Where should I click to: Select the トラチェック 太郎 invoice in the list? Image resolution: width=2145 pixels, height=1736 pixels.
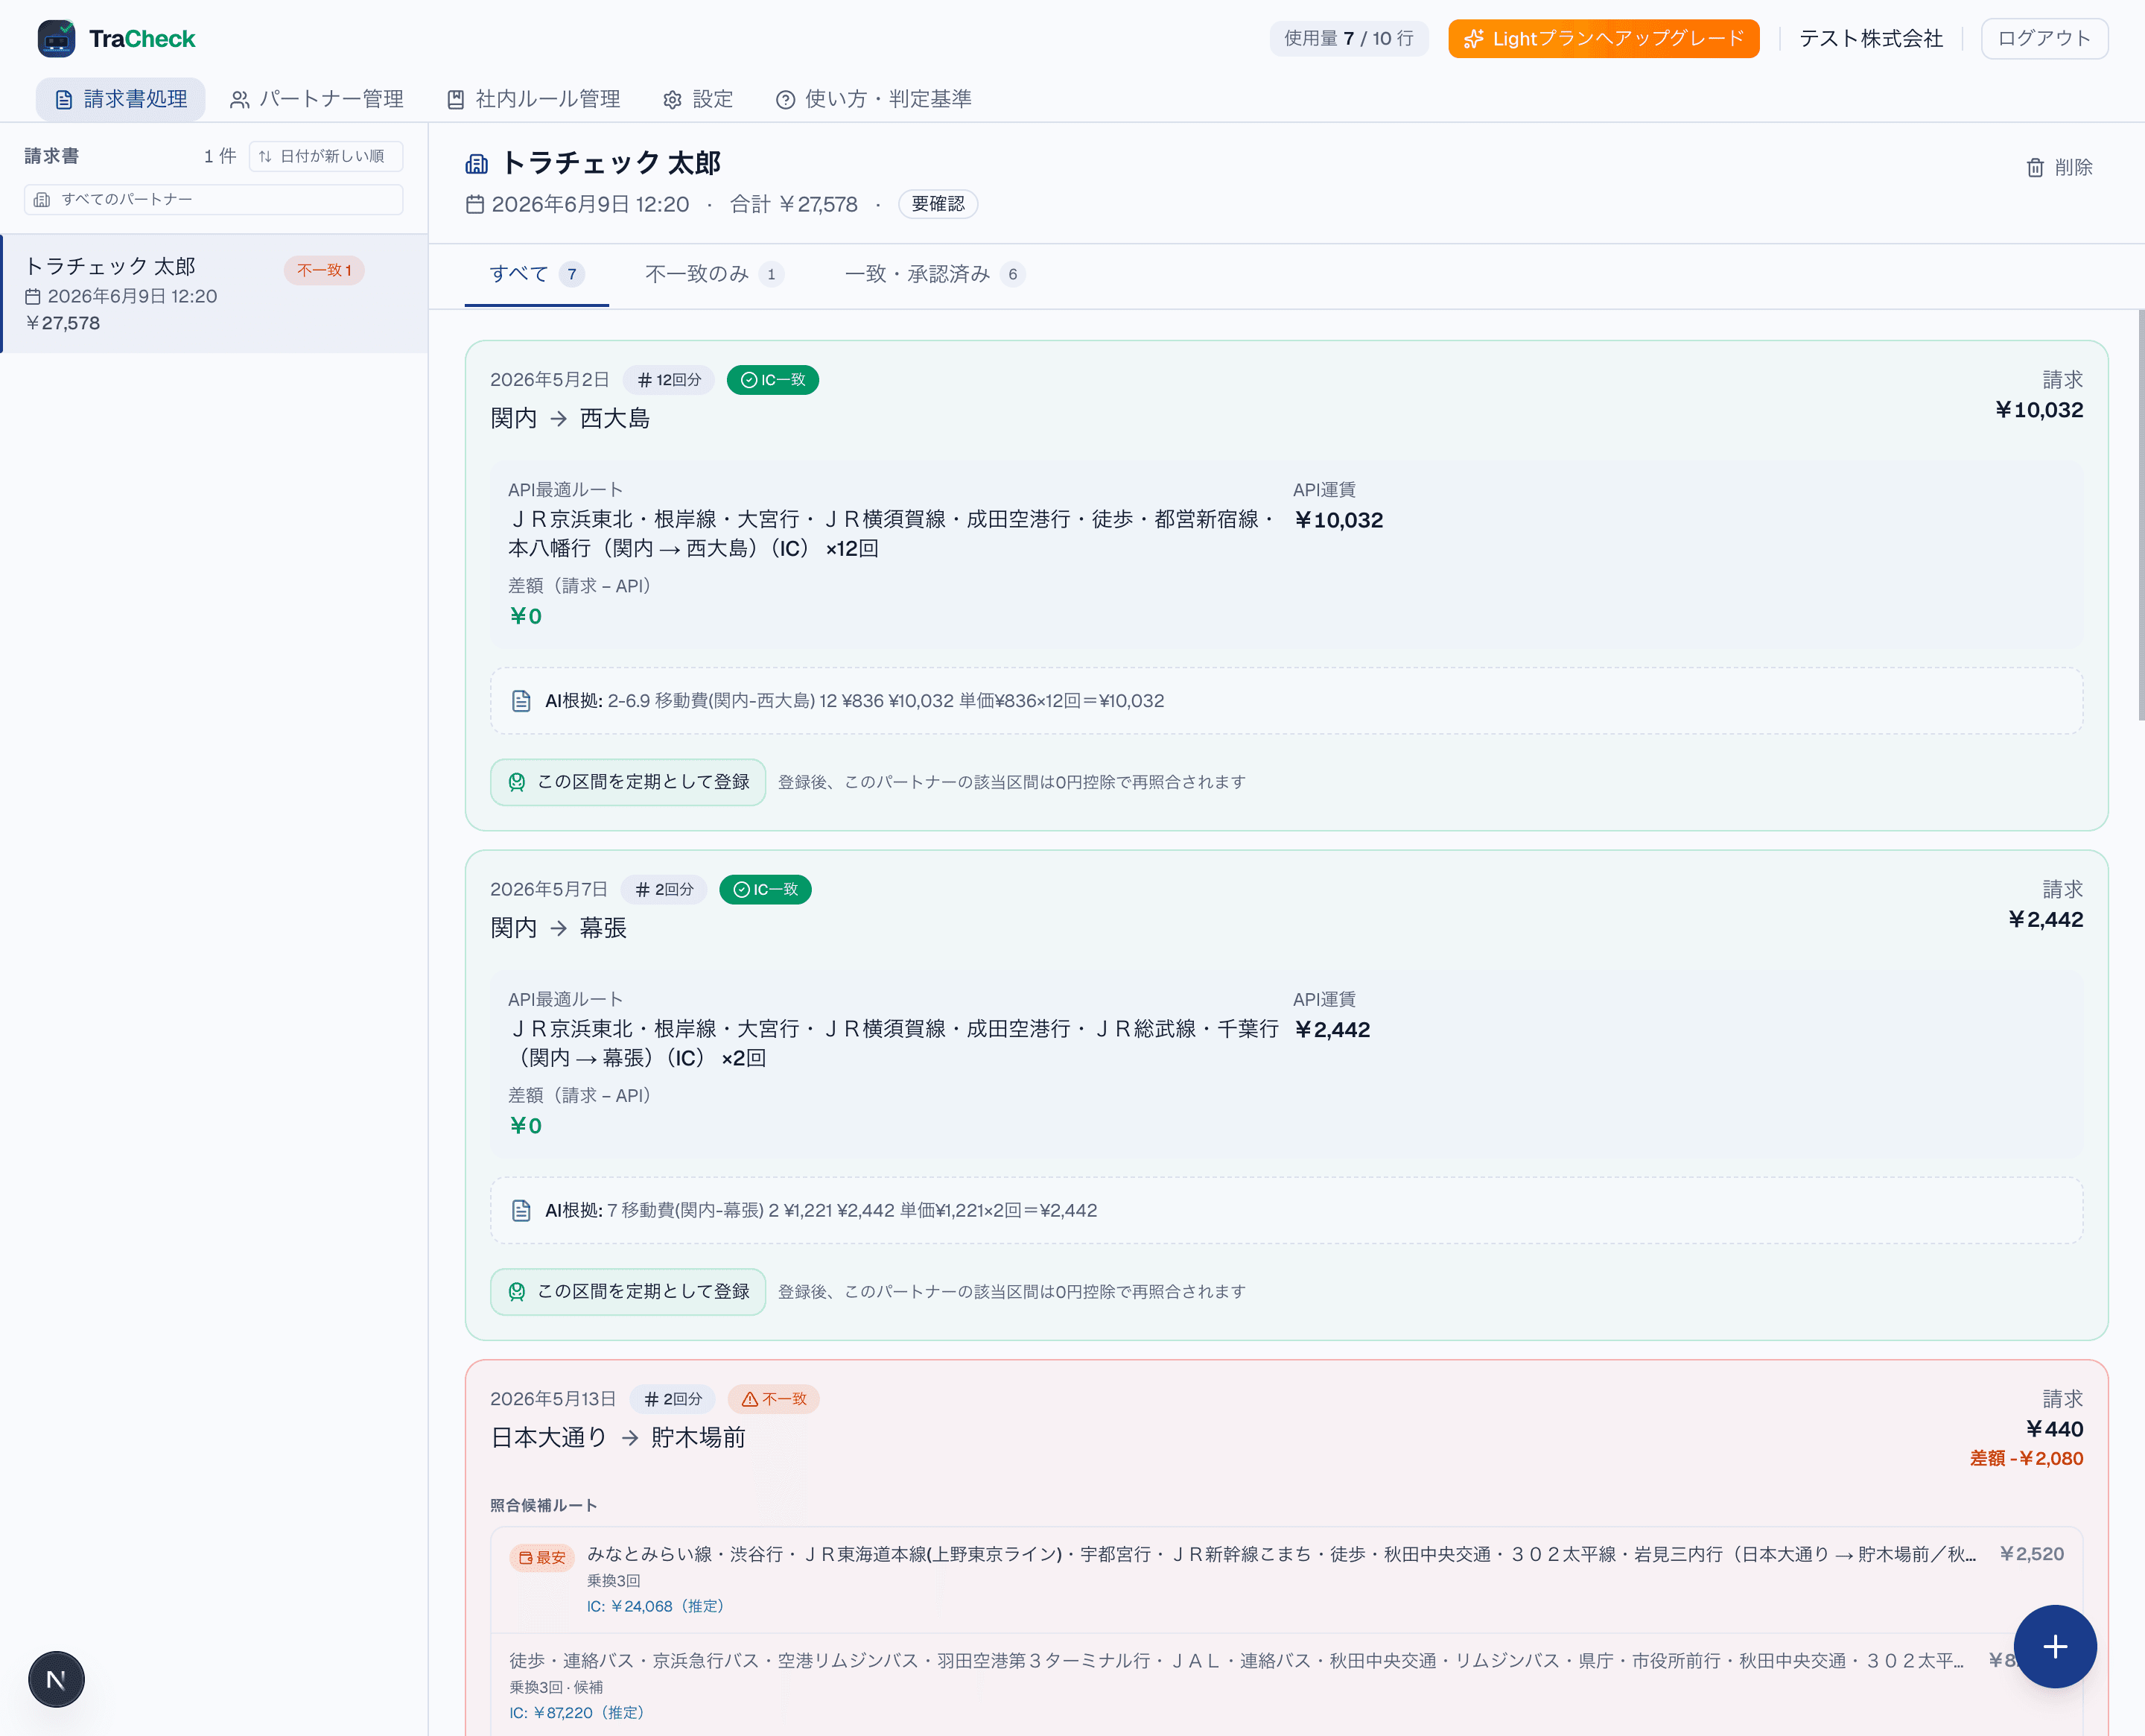point(214,294)
